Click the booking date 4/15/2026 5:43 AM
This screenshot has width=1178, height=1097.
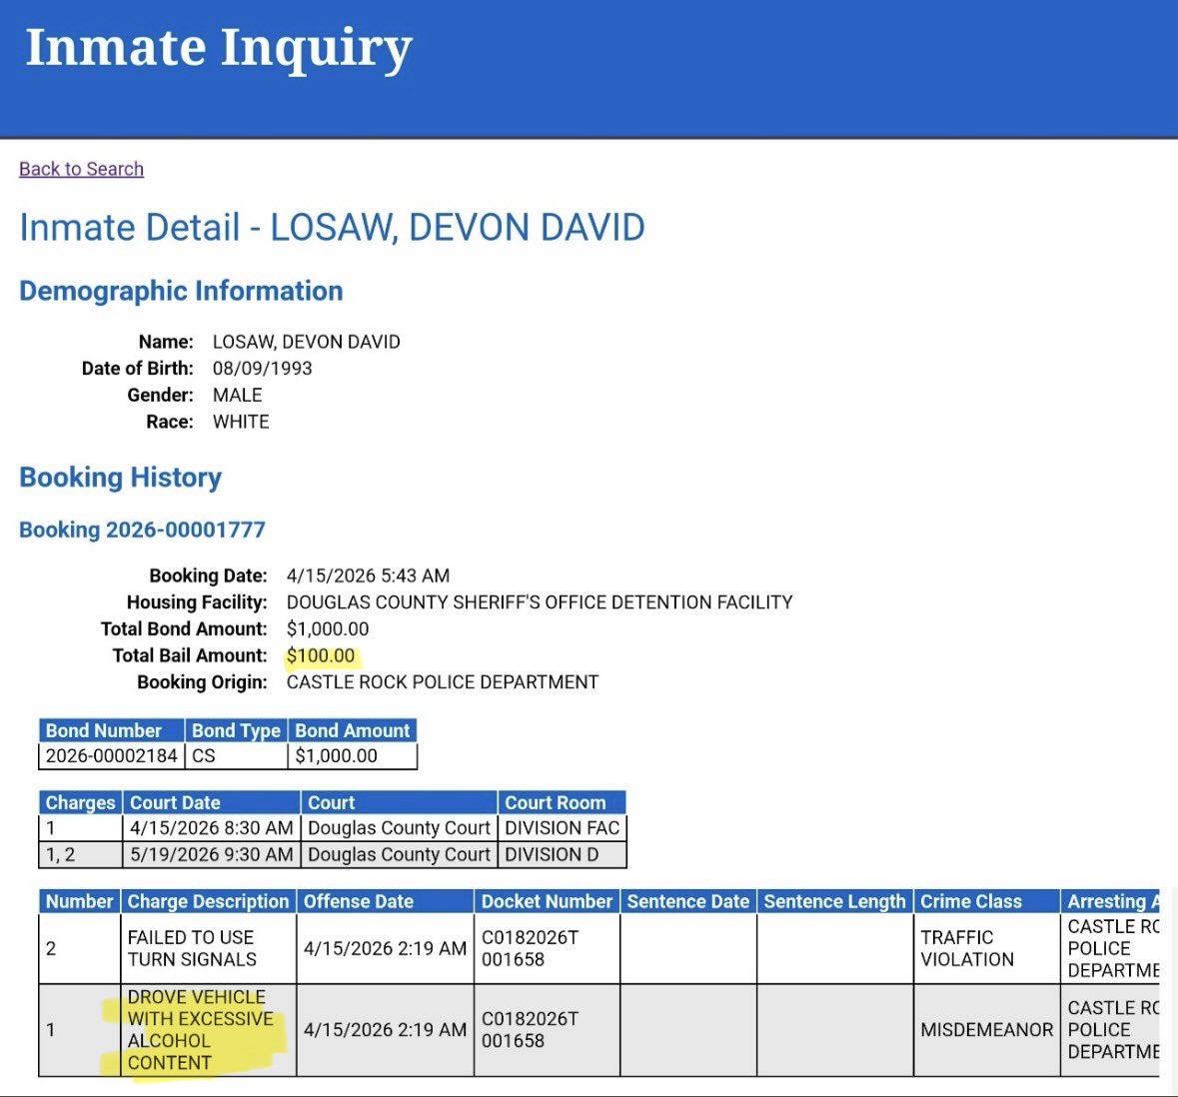pyautogui.click(x=368, y=575)
